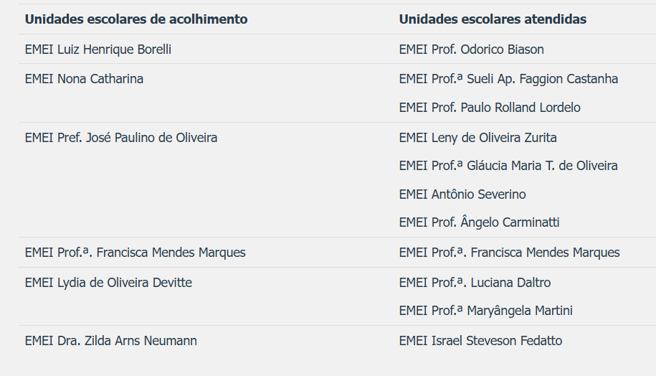Image resolution: width=656 pixels, height=376 pixels.
Task: Click EMEI Prof.ª Gláucia Maria T. de Oliveira
Action: [508, 166]
